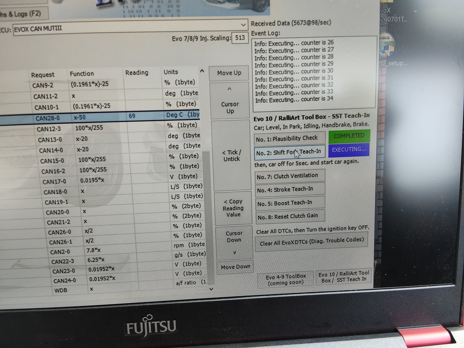Run No. 5: Boost Teach-In
The image size is (464, 348).
[x=290, y=202]
